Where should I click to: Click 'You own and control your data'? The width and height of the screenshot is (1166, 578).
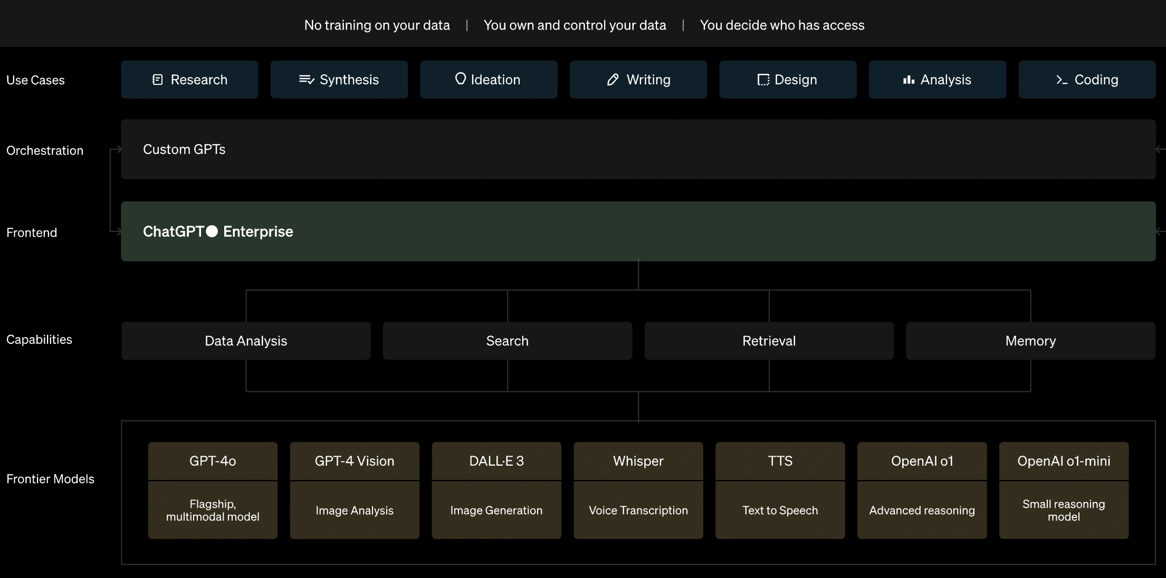point(575,25)
